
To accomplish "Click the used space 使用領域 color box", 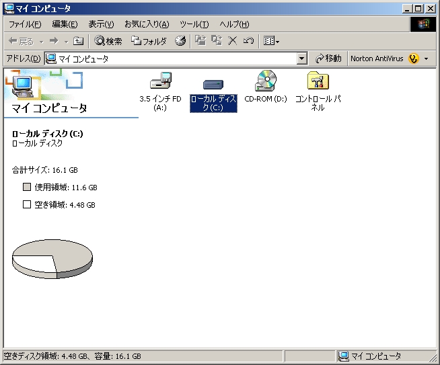I will [27, 187].
